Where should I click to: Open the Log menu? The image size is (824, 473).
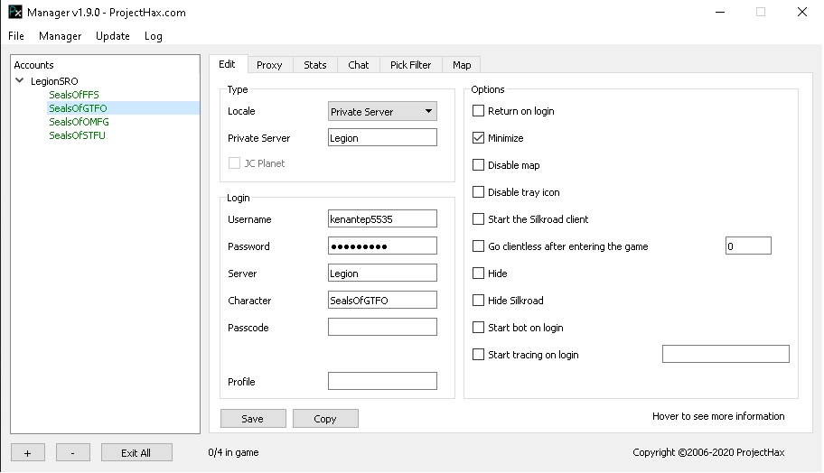tap(154, 36)
